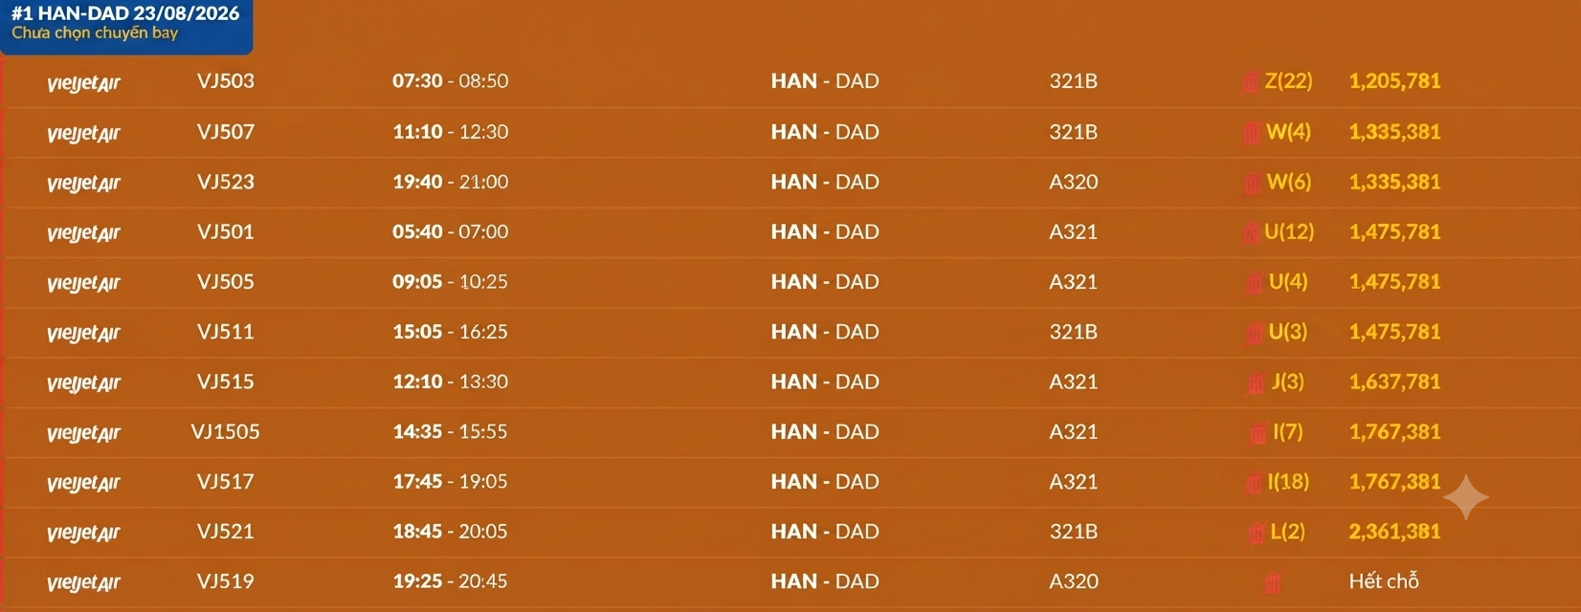Viewport: 1581px width, 612px height.
Task: Click the VietjetAir logo on the VJ1505 row
Action: pyautogui.click(x=83, y=433)
